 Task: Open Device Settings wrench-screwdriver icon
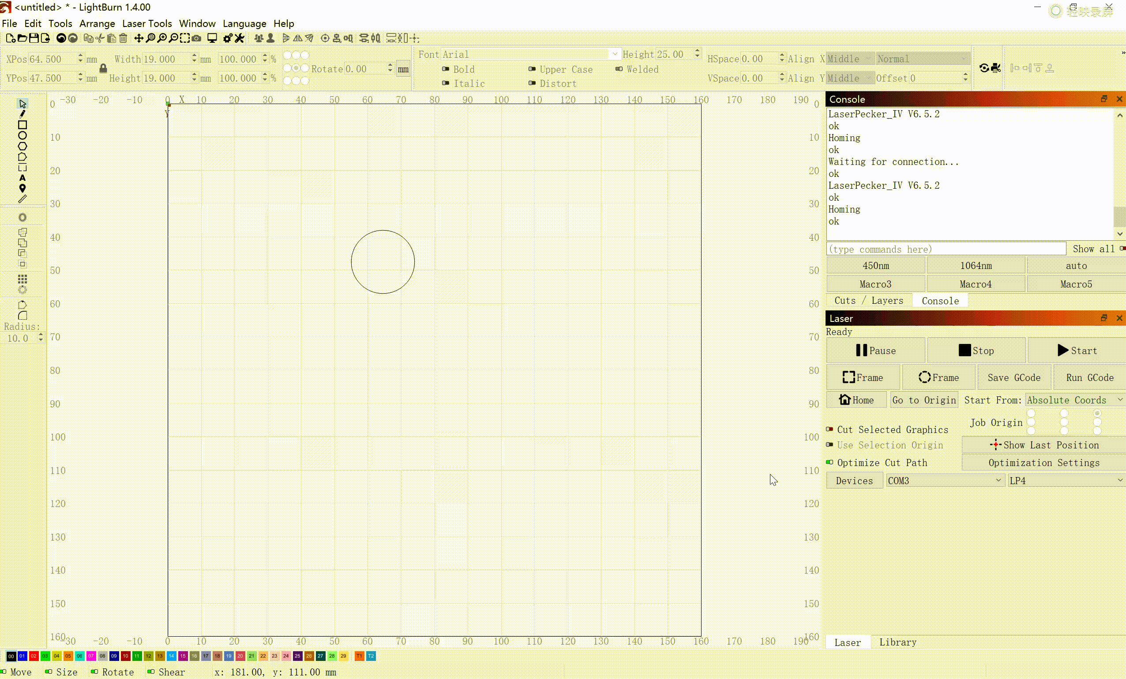click(240, 38)
